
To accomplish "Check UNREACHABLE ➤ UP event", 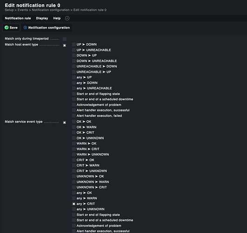I will tap(73, 72).
